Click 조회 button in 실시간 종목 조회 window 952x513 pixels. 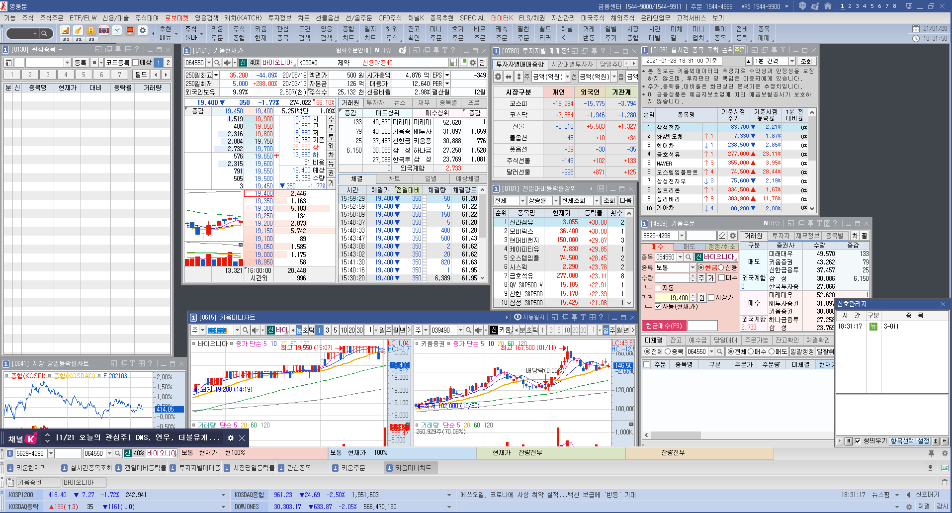[806, 61]
